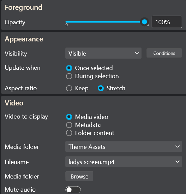Image resolution: width=186 pixels, height=194 pixels.
Task: Open the Filename dropdown showing ladys screen.mp4
Action: pyautogui.click(x=124, y=162)
